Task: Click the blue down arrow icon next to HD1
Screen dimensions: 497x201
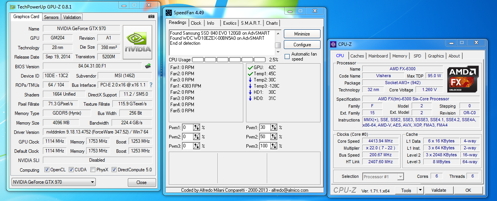Action: pos(250,92)
